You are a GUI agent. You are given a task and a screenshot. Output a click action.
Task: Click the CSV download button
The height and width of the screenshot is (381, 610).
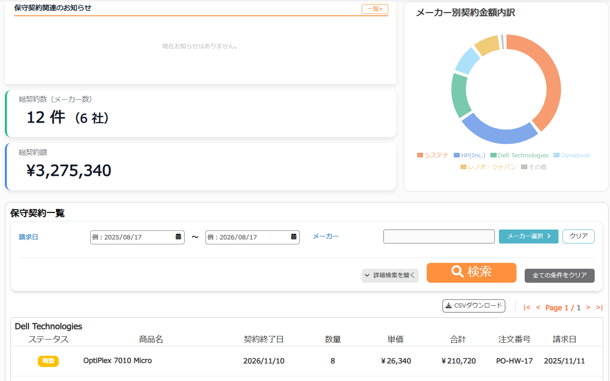(474, 306)
